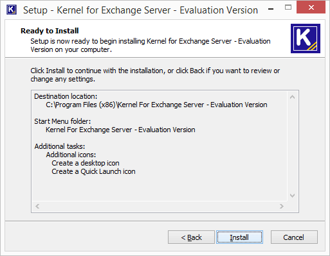Screen dimensions: 330x256
Task: Click the Start Menu folder name line
Action: [120, 130]
